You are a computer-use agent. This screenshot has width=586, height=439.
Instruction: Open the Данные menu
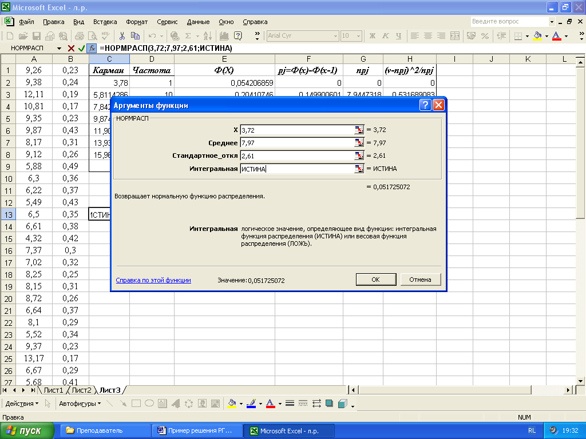click(198, 22)
